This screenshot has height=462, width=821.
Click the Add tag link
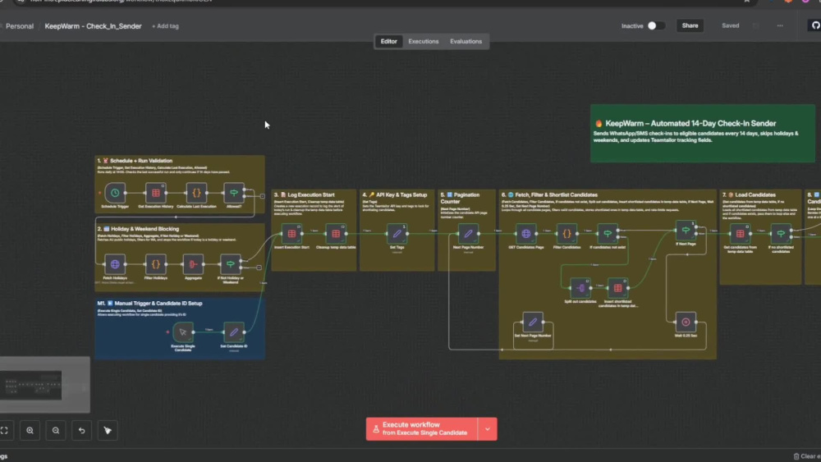click(166, 26)
